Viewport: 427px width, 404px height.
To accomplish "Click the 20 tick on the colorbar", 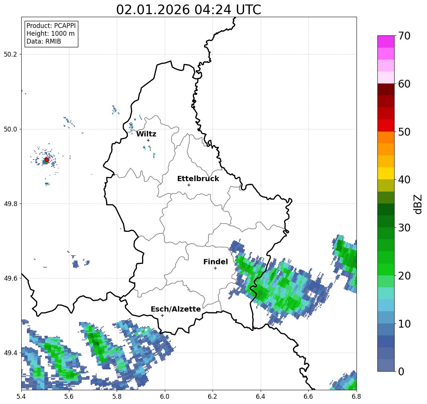I will click(x=404, y=275).
